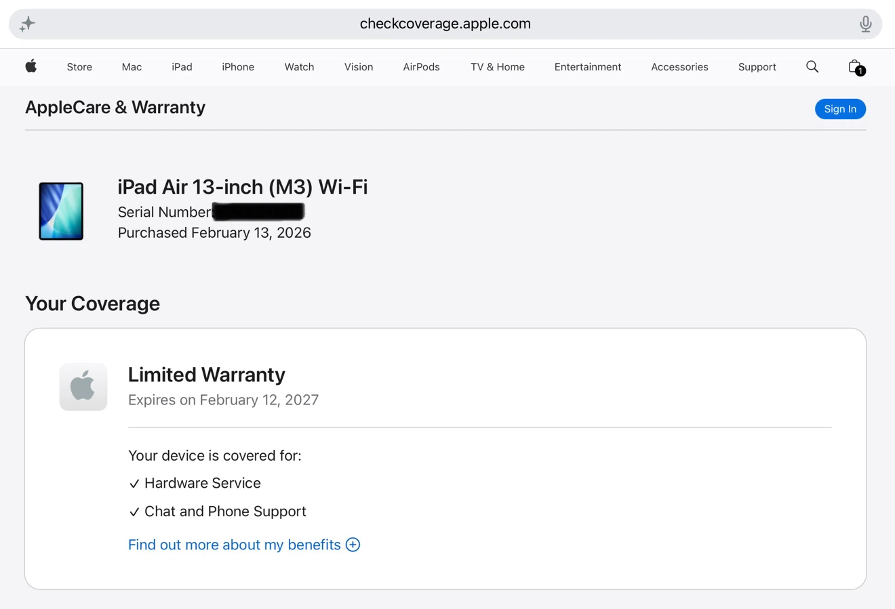Open the Accessories menu
This screenshot has width=895, height=609.
[x=679, y=66]
